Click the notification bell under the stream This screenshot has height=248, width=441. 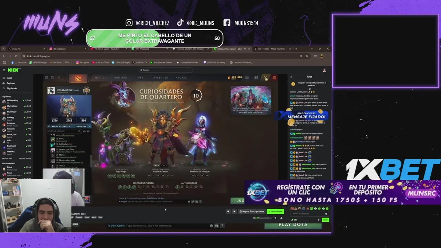[x=228, y=211]
